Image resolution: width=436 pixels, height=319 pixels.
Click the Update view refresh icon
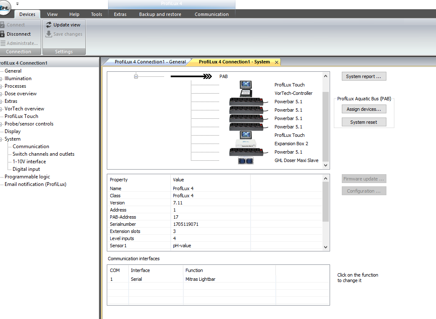(49, 25)
